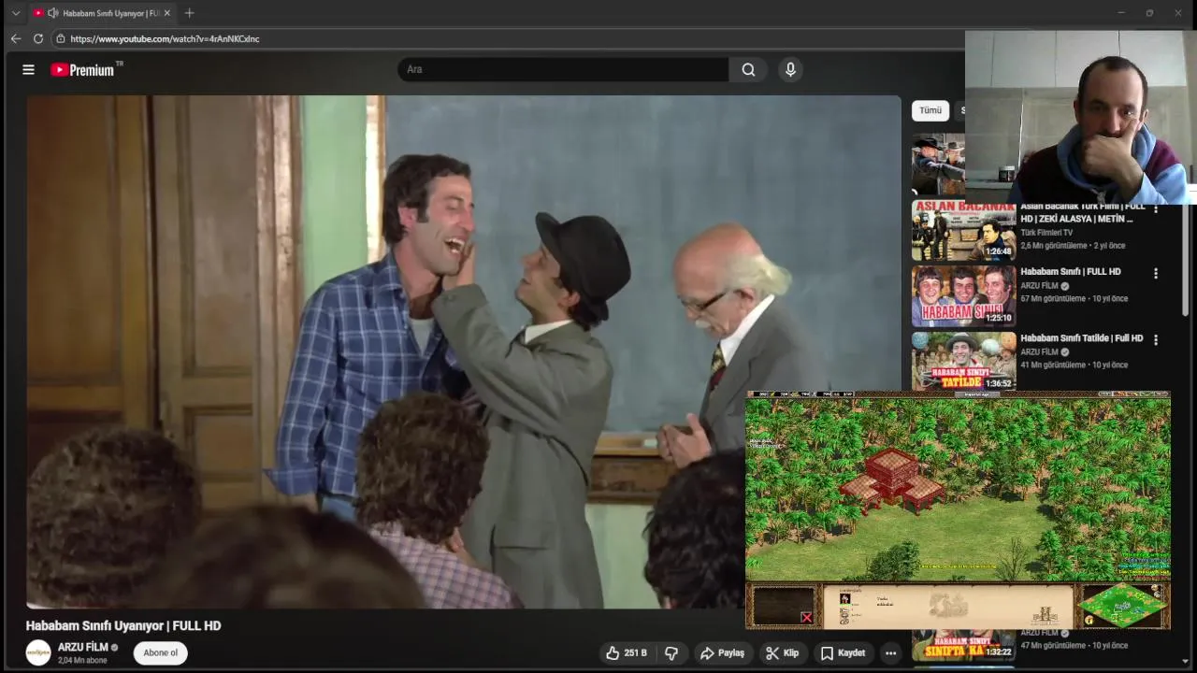
Task: Open ARZU FİLM channel name below video
Action: 83,647
